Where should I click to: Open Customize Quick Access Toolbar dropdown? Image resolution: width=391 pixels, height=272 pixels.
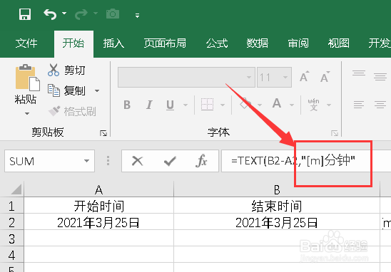(137, 16)
